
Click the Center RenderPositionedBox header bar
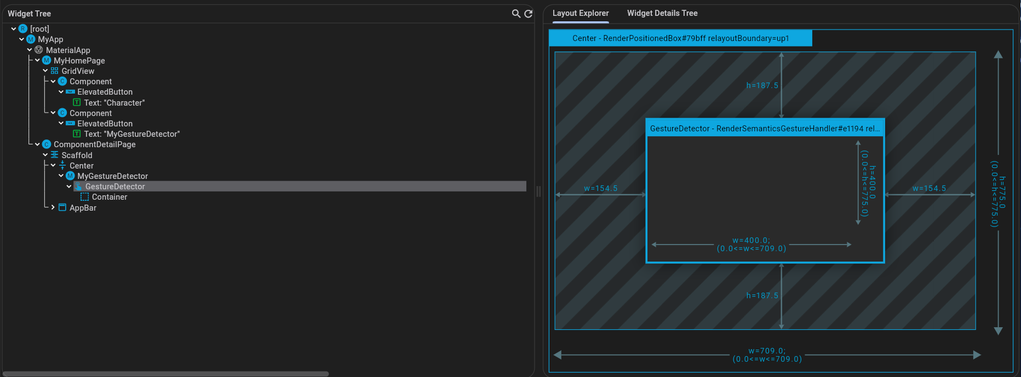[x=680, y=38]
